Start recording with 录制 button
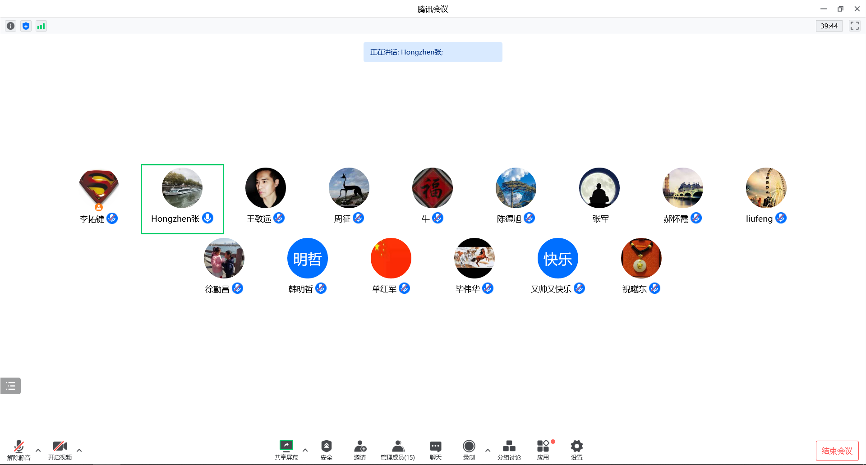The height and width of the screenshot is (465, 866). click(469, 450)
